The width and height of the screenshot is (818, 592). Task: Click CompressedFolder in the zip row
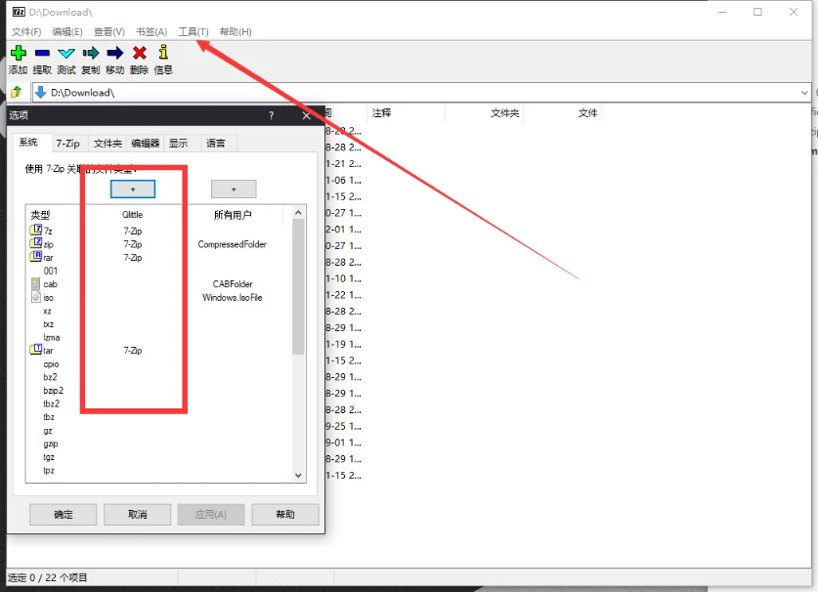pos(233,244)
